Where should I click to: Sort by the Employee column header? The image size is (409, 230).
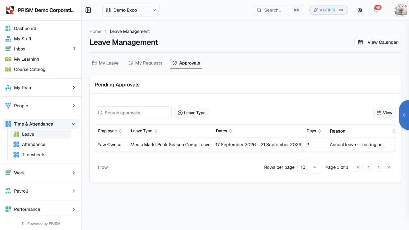pos(110,131)
